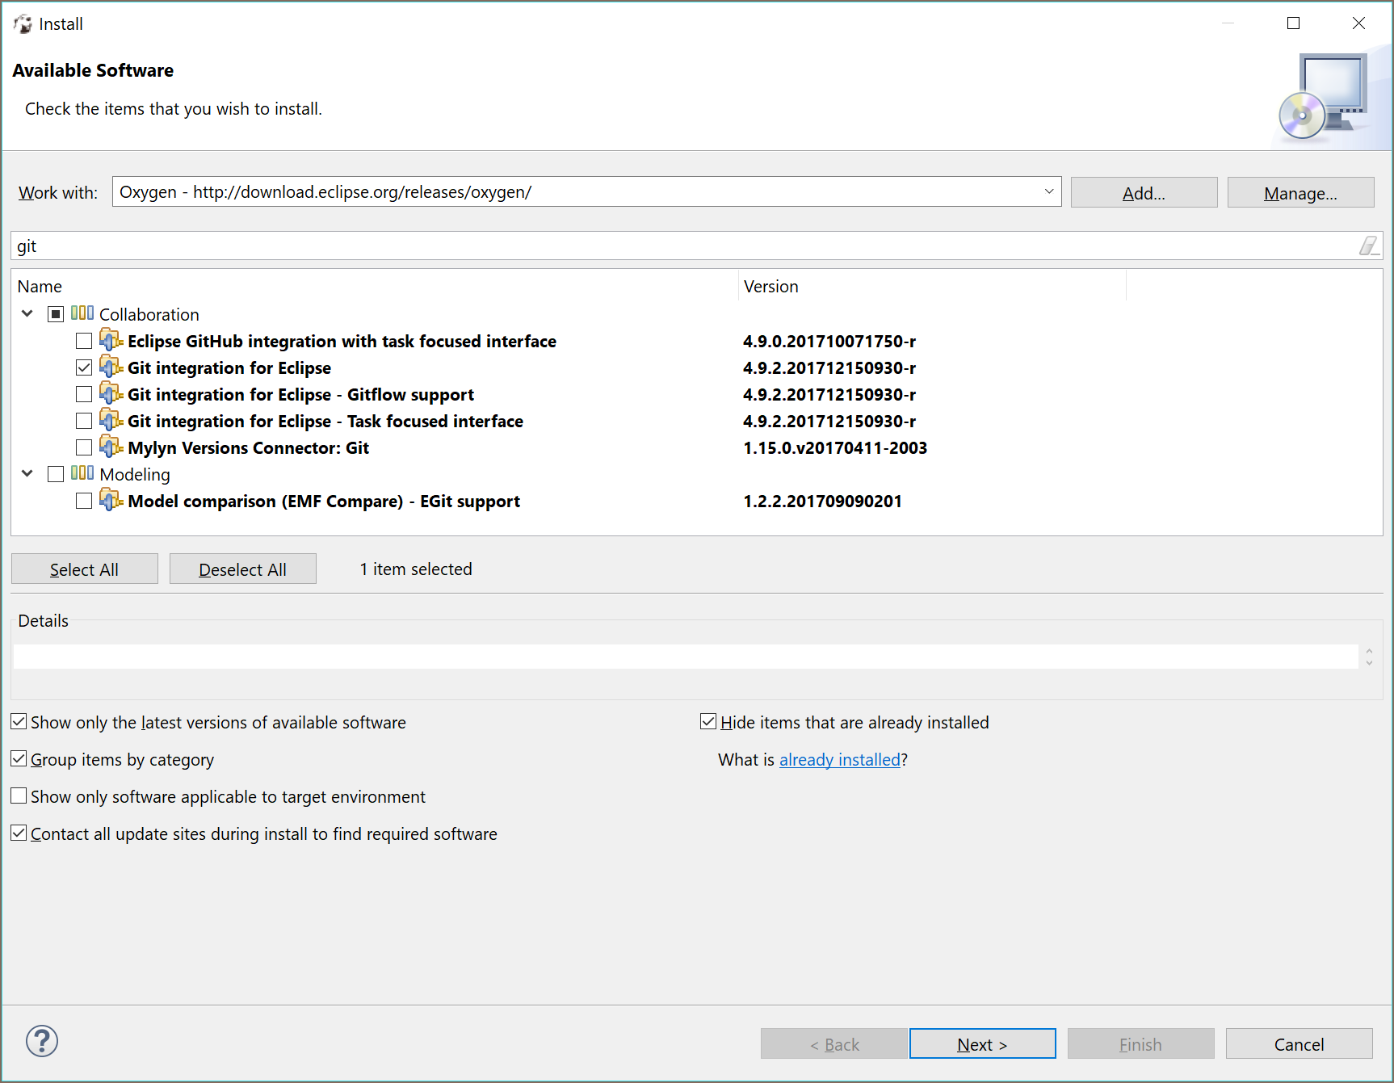Screen dimensions: 1394x1083
Task: Check Eclipse GitHub integration with task focused interface
Action: (x=84, y=341)
